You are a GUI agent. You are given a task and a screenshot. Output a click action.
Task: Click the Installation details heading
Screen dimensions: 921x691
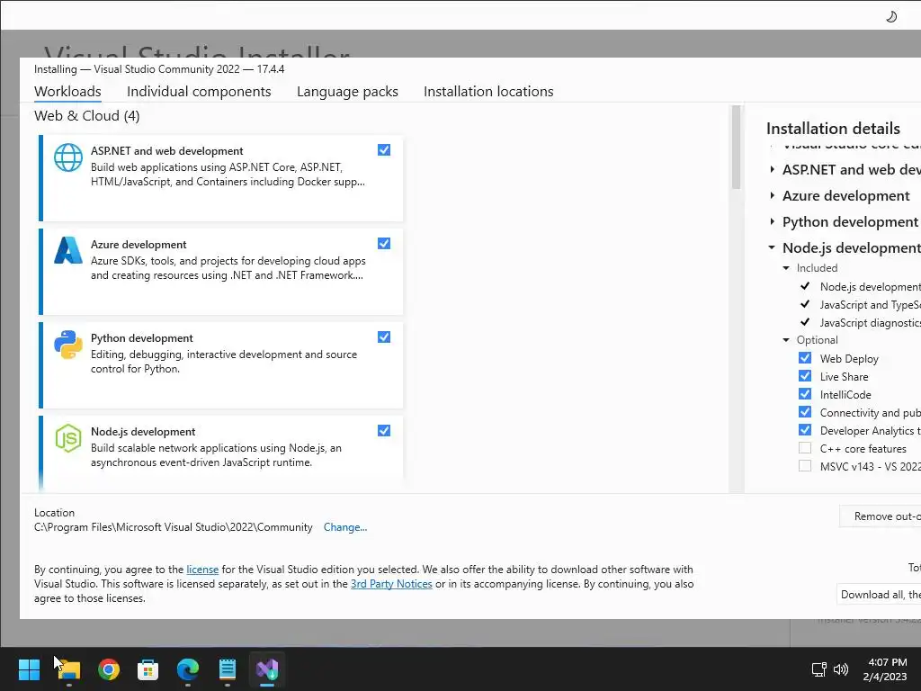[833, 128]
